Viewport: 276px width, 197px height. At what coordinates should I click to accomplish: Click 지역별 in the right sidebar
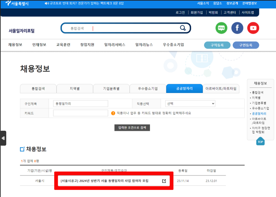(x=256, y=98)
